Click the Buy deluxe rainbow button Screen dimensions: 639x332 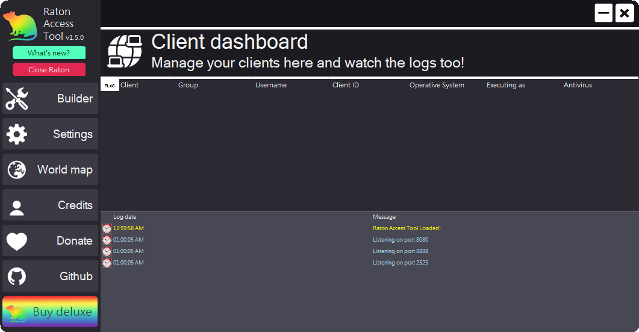pos(50,312)
